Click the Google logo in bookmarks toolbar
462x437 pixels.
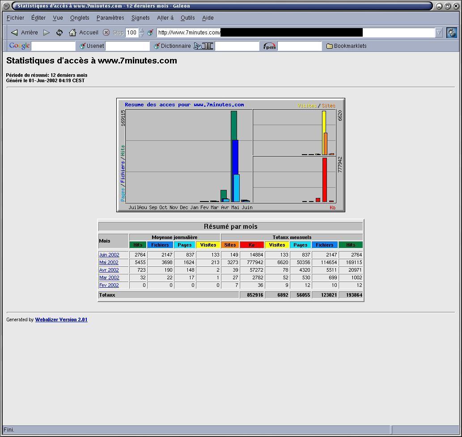(x=19, y=46)
